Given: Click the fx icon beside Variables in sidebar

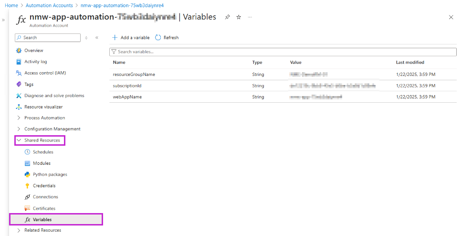Looking at the screenshot, I should 28,220.
